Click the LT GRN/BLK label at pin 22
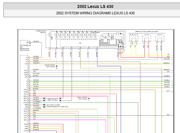This screenshot has height=133, width=180. tap(37, 102)
